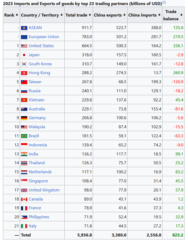Follow the Russia link
Viewport: 188px width, 241px height.
[x=35, y=91]
